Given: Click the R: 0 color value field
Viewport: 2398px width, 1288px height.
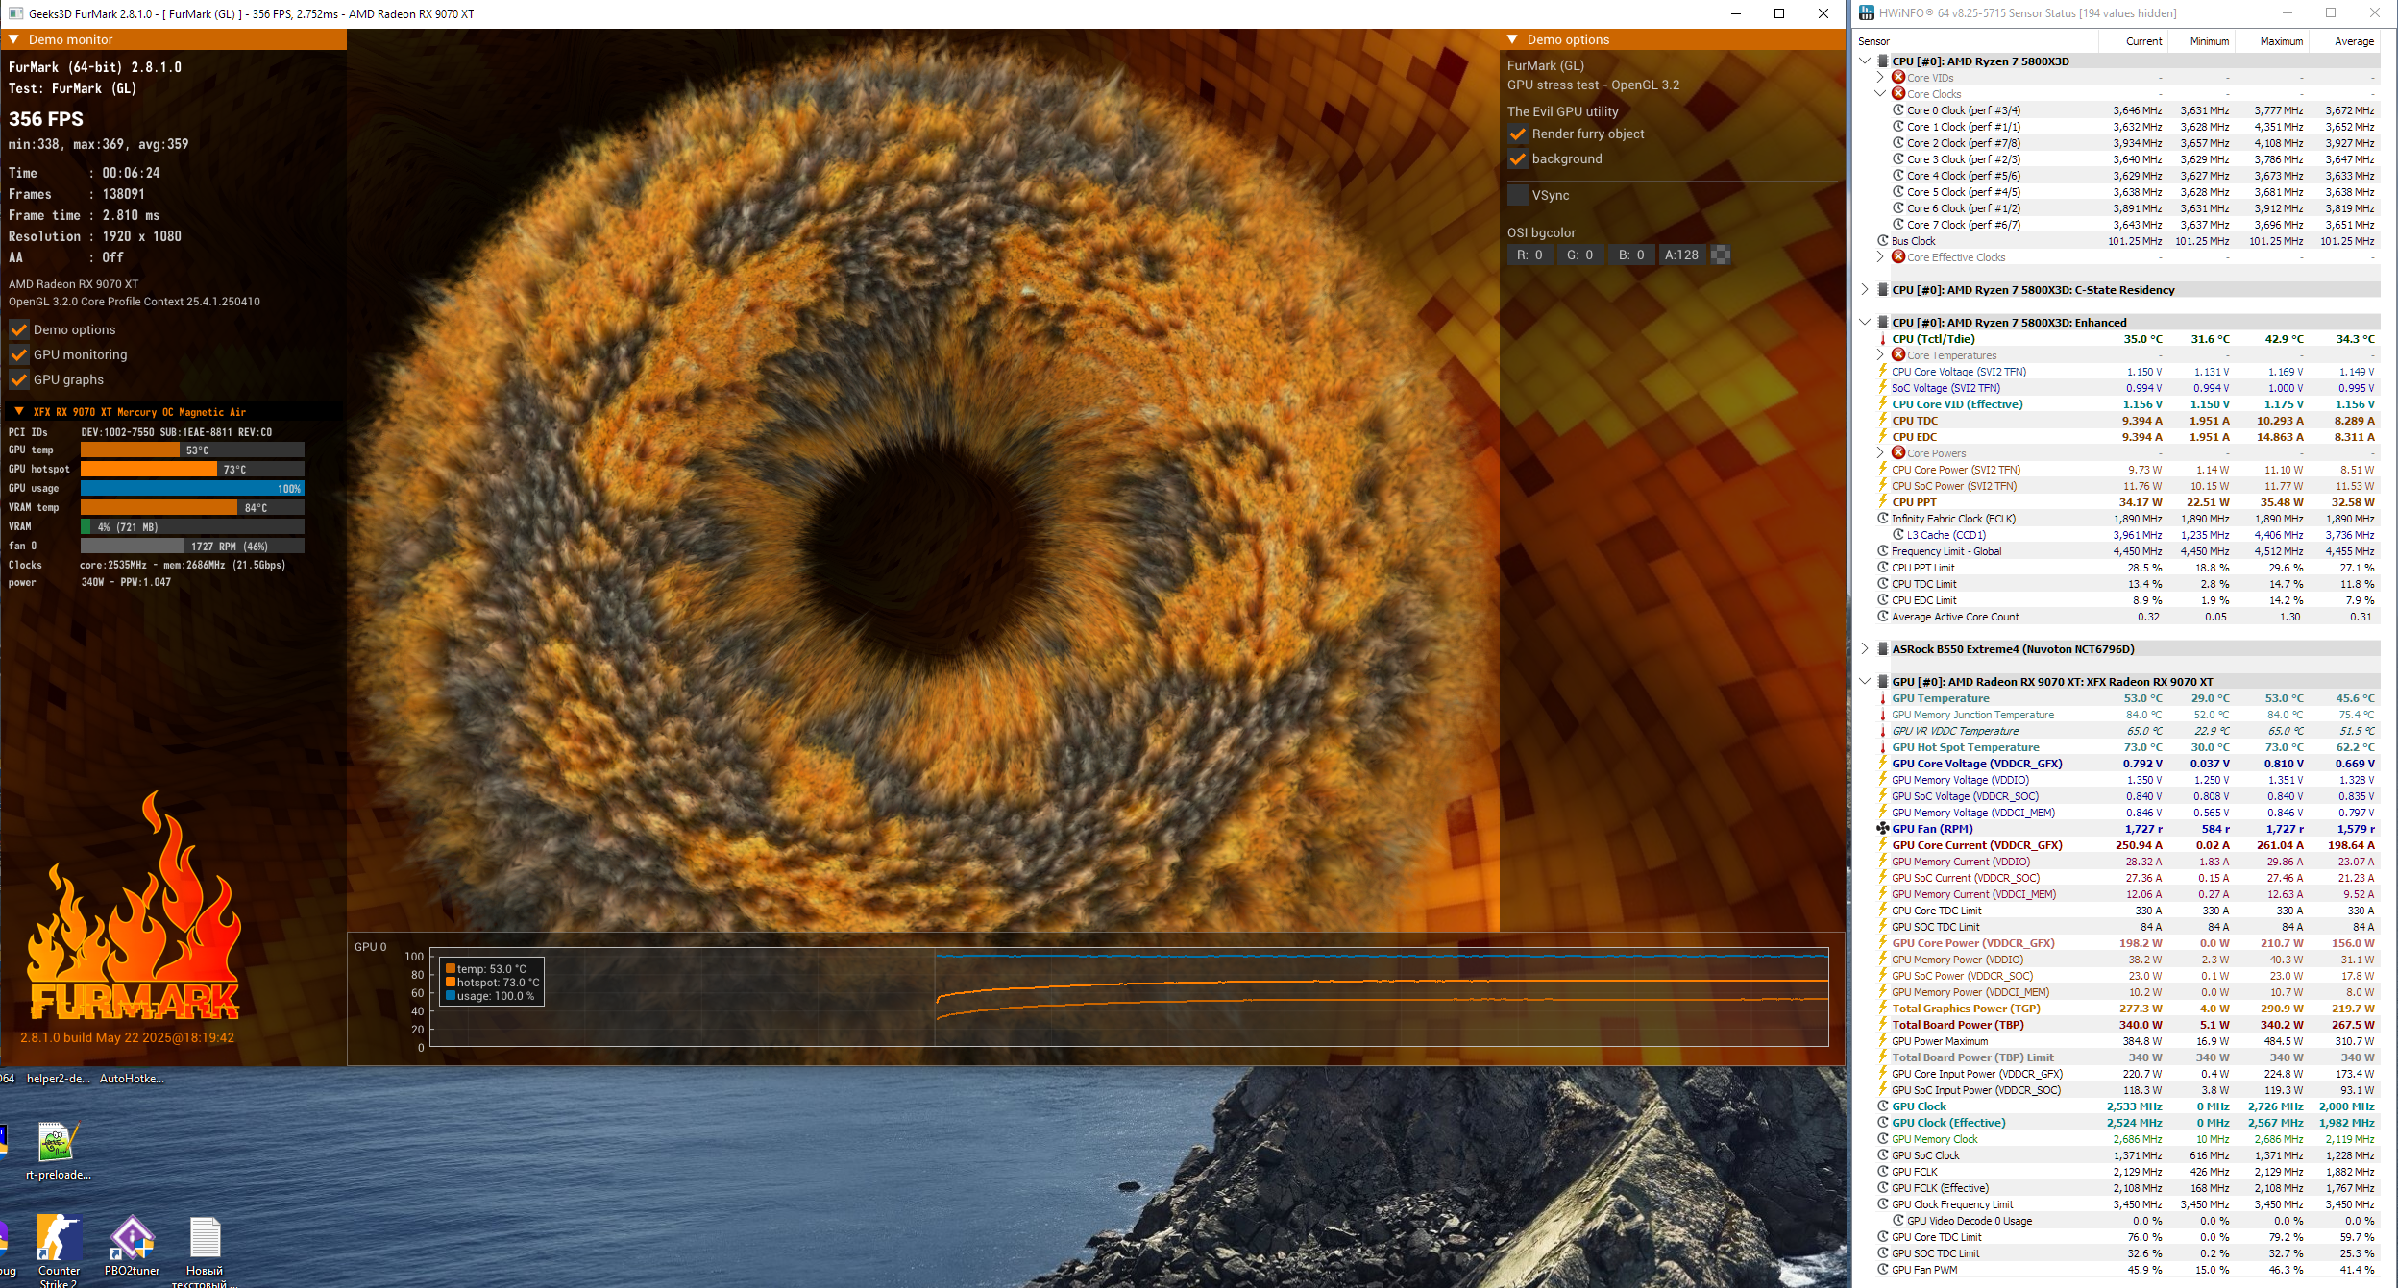Looking at the screenshot, I should pos(1530,255).
